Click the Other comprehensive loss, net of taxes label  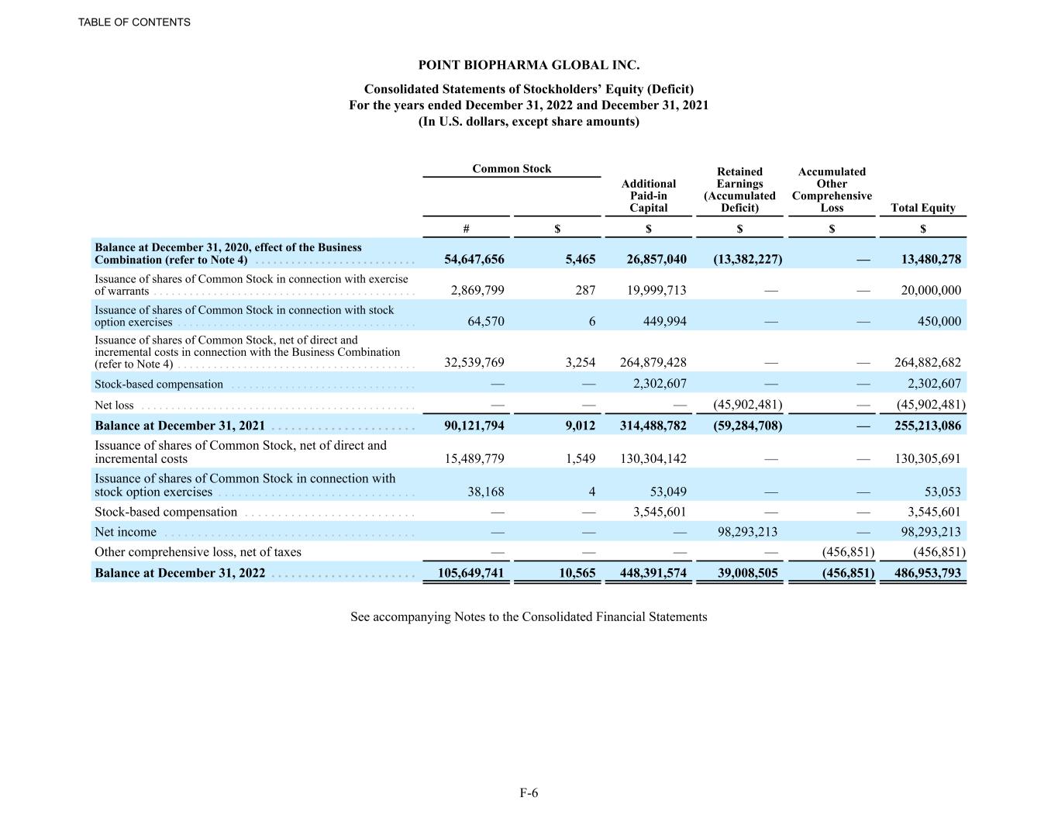pyautogui.click(x=198, y=552)
